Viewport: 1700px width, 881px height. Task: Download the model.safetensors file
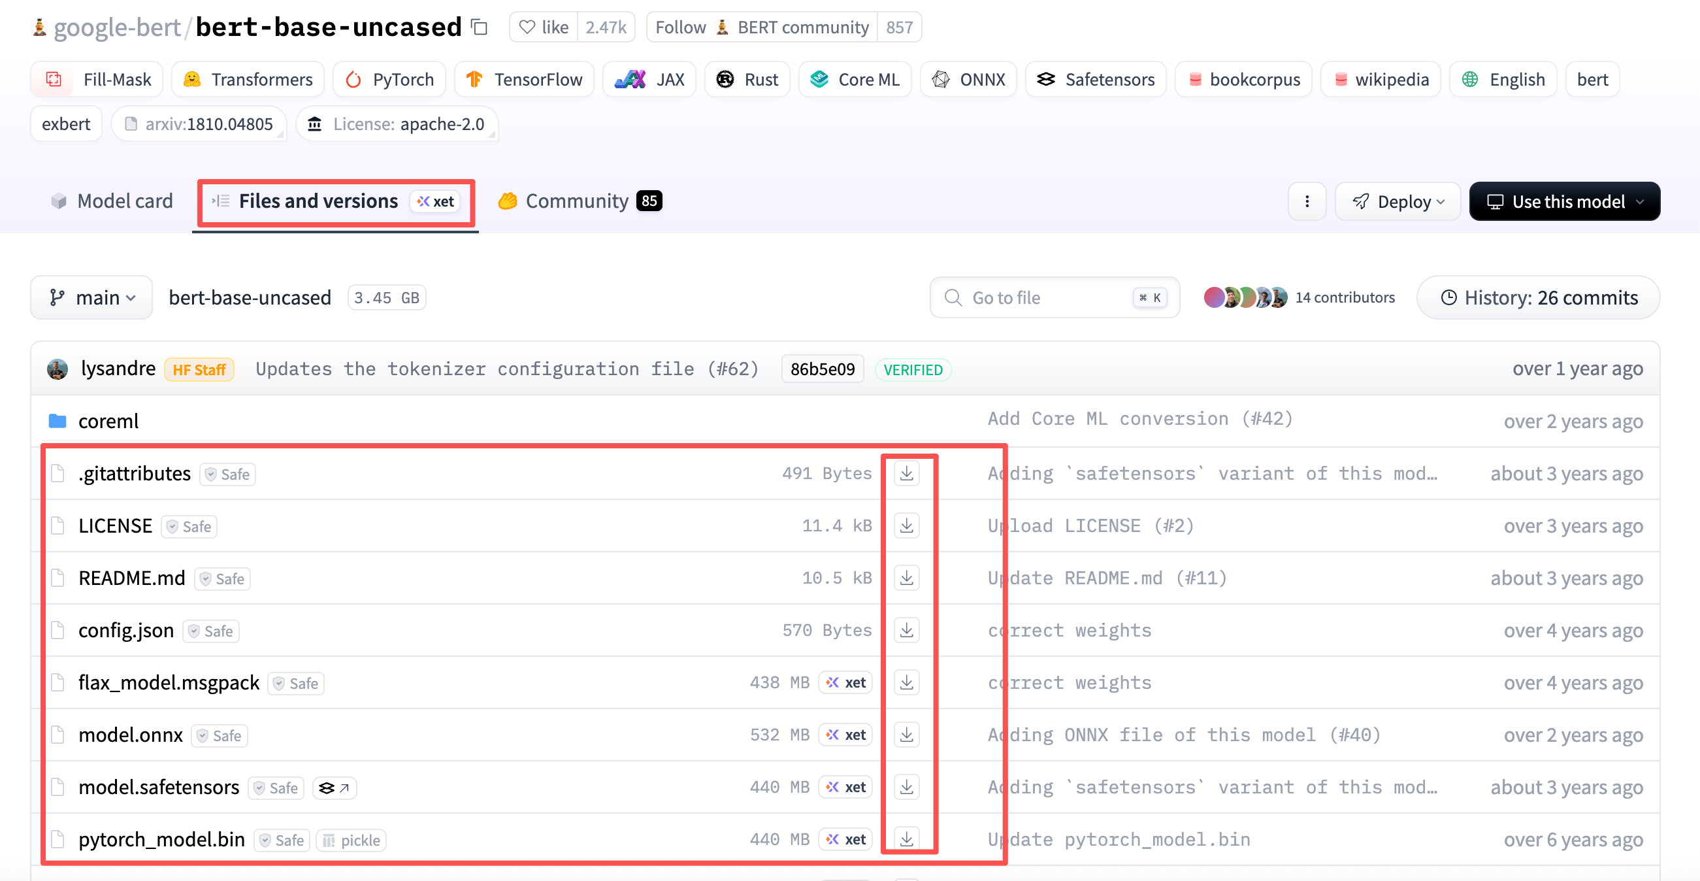tap(907, 787)
